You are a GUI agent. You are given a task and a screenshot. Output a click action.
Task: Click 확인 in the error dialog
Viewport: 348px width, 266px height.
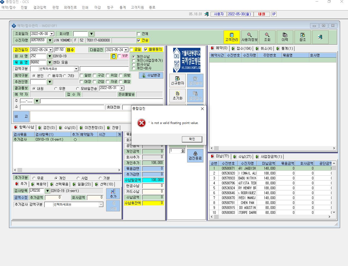click(x=192, y=139)
